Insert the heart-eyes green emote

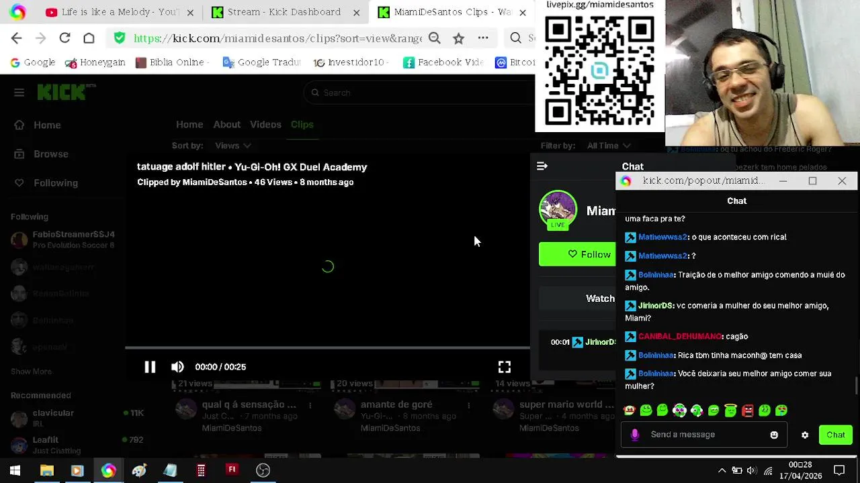[781, 411]
